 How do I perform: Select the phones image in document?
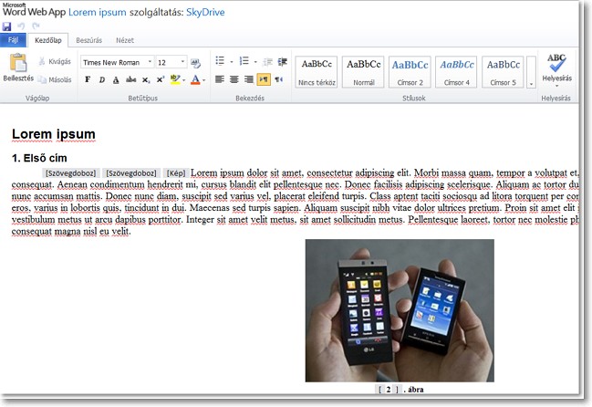400,310
